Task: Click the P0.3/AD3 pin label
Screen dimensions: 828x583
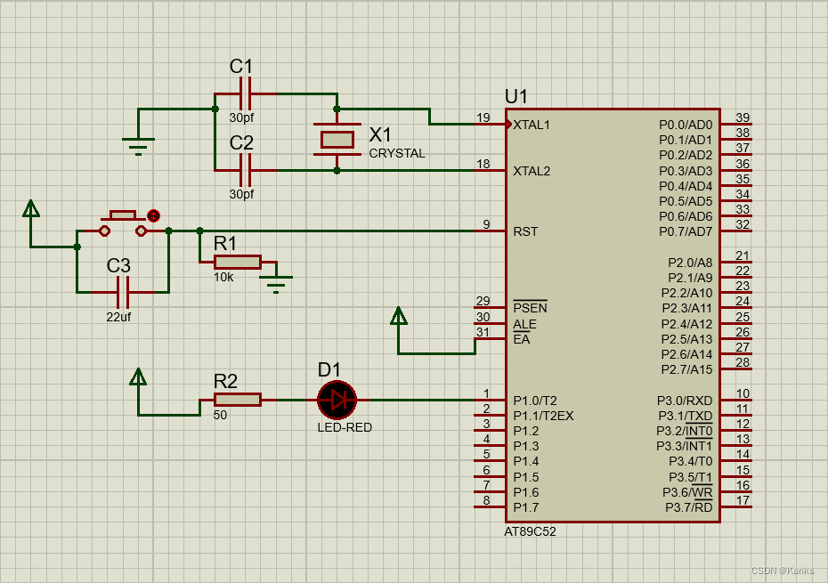Action: pyautogui.click(x=686, y=171)
